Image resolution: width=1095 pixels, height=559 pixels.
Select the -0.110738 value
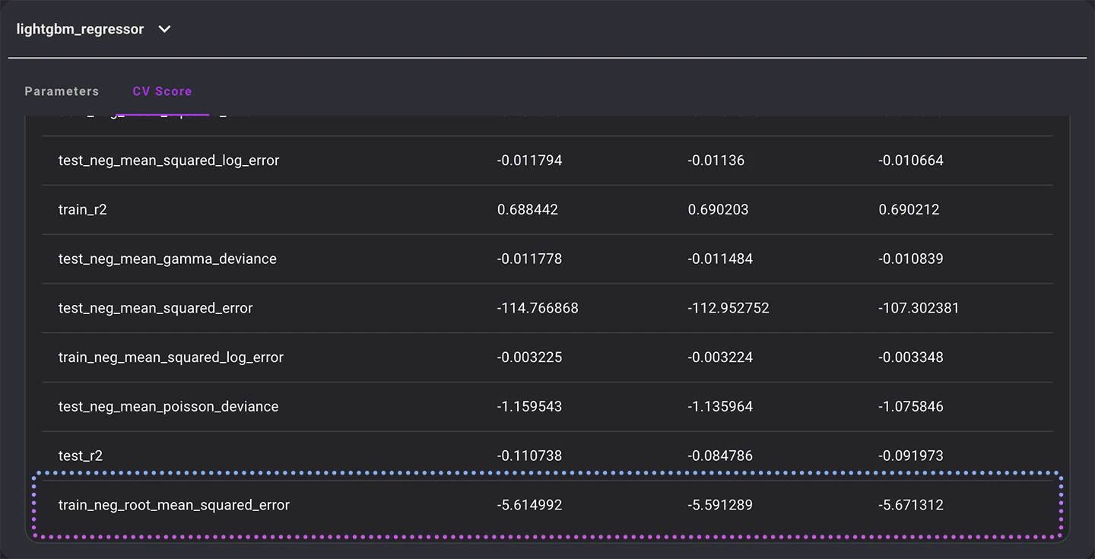point(529,456)
